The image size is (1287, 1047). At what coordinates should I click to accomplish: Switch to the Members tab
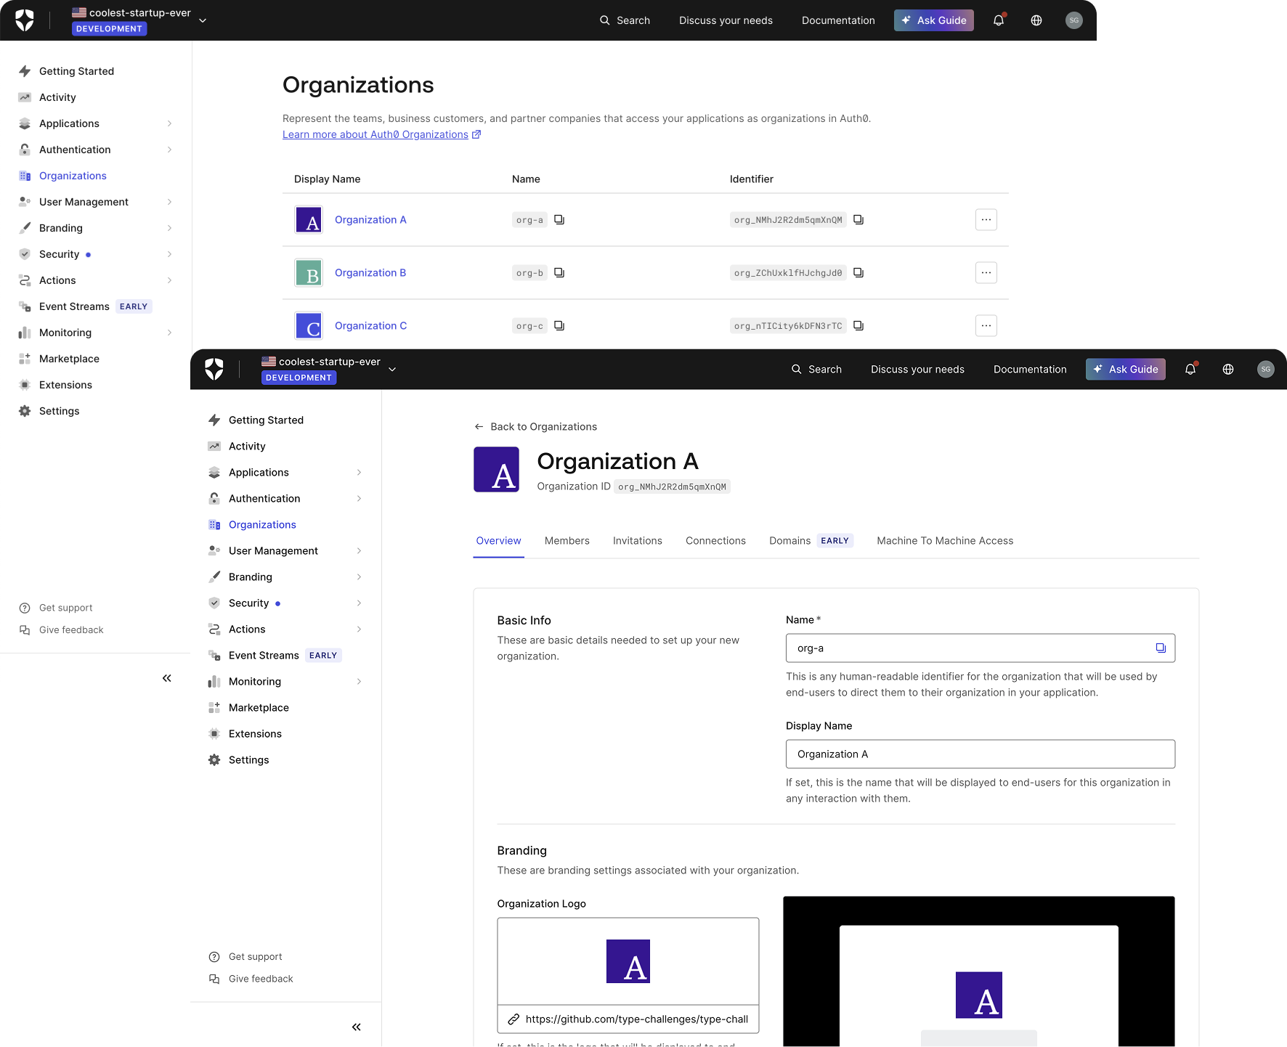pos(567,540)
